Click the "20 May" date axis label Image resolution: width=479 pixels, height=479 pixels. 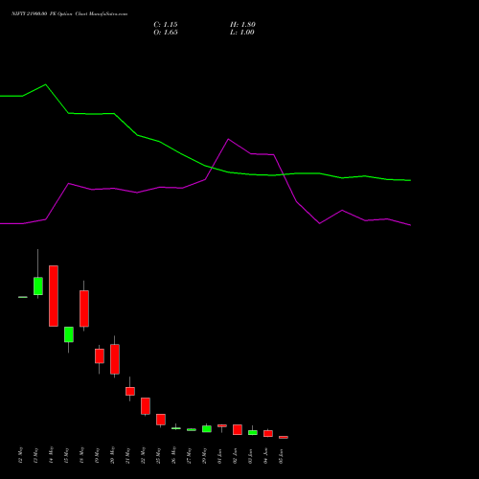(x=113, y=455)
